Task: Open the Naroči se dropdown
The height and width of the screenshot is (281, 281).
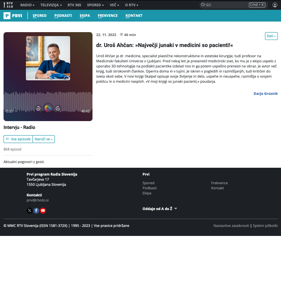Action: pos(44,139)
